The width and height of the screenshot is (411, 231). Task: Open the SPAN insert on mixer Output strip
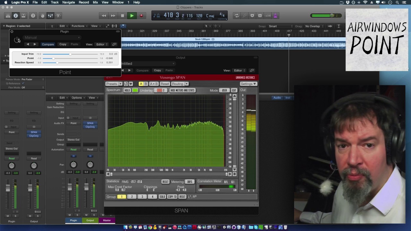[90, 123]
